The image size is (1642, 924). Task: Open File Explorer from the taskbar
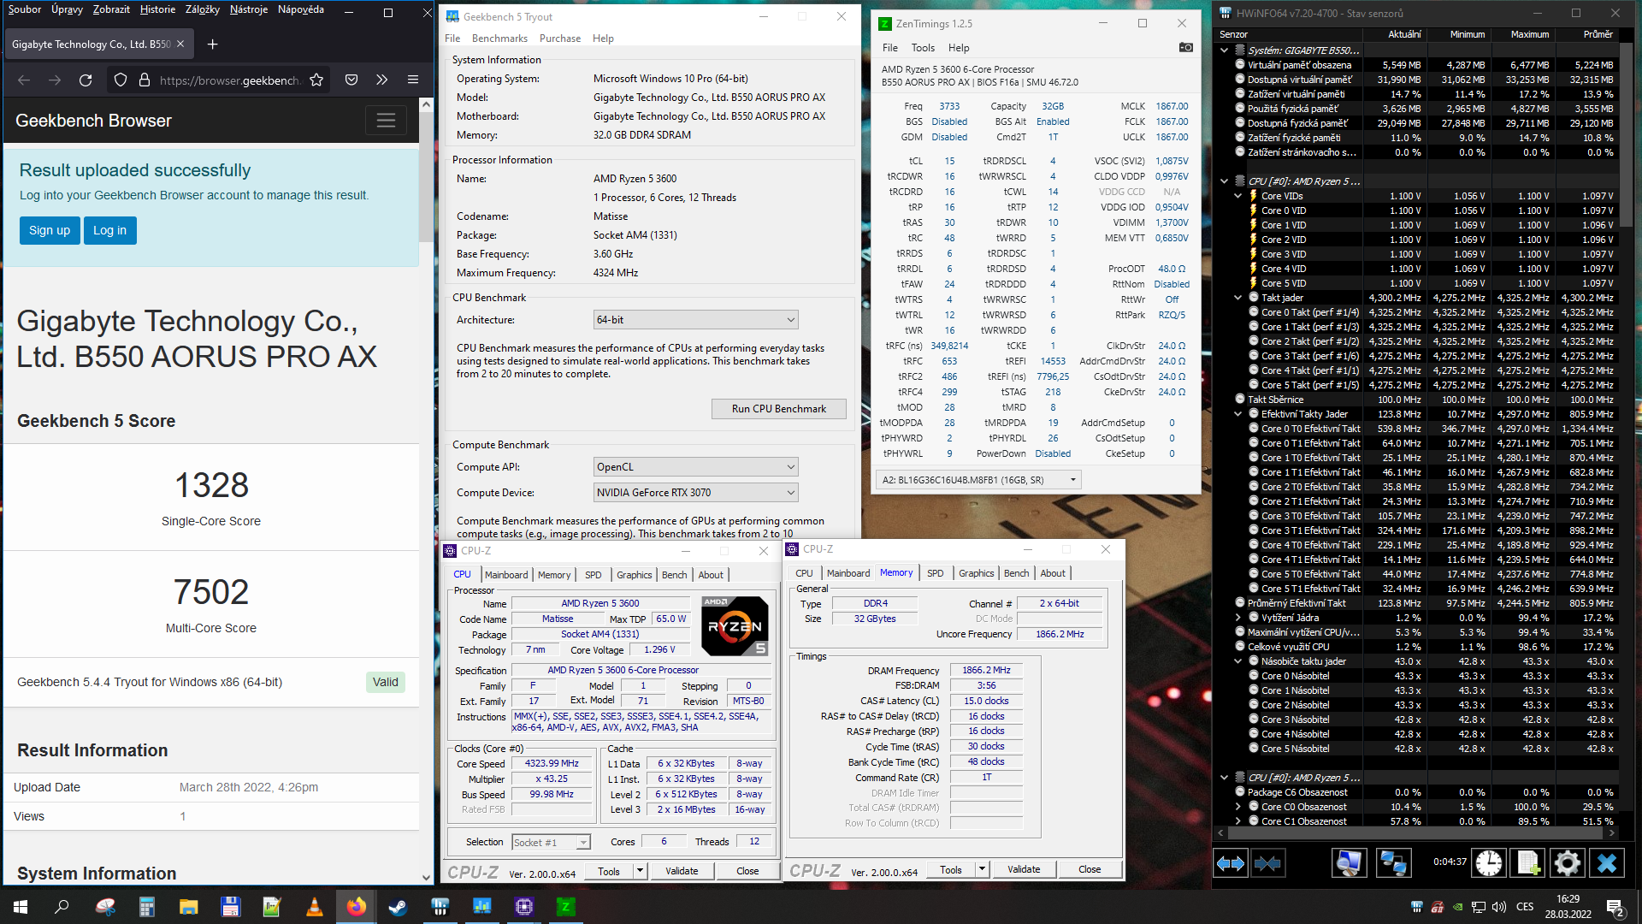tap(189, 907)
